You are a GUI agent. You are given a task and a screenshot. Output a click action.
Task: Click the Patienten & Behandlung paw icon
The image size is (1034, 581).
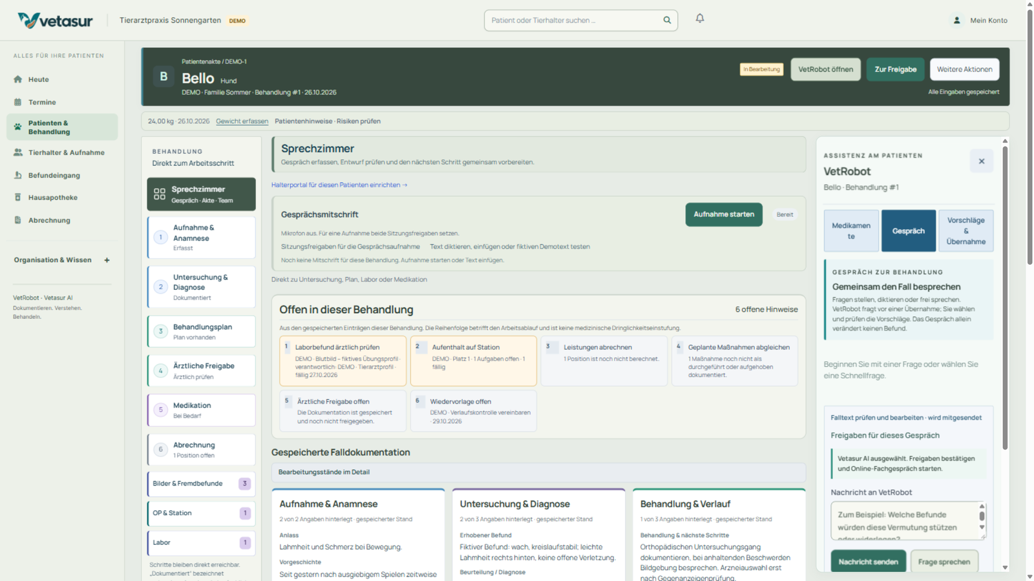click(18, 127)
